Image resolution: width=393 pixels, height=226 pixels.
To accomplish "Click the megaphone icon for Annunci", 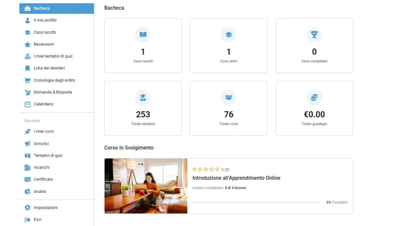I will coord(27,144).
